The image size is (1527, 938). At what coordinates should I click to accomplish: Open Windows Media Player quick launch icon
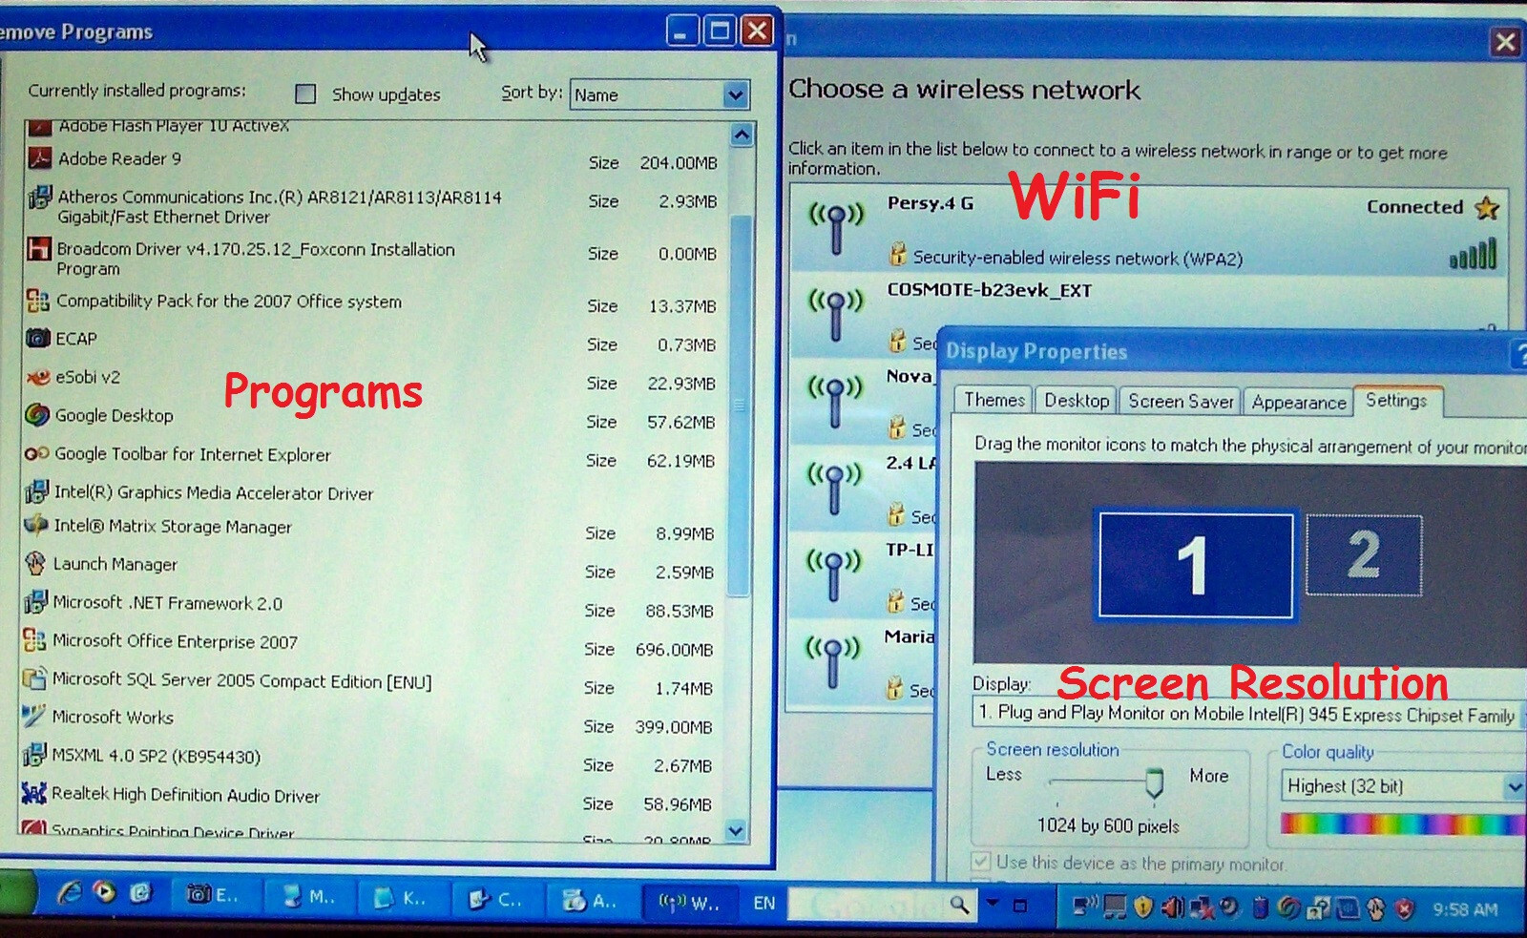point(105,893)
